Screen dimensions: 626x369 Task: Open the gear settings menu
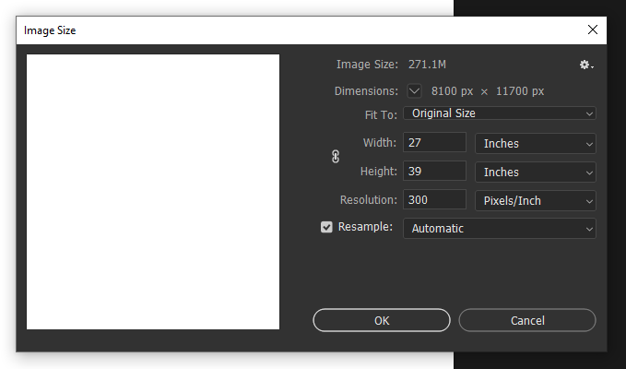click(586, 65)
